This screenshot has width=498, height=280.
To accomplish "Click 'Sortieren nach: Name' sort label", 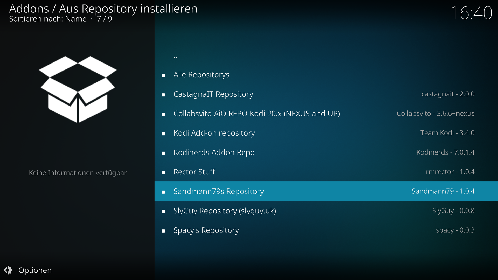I will (48, 19).
